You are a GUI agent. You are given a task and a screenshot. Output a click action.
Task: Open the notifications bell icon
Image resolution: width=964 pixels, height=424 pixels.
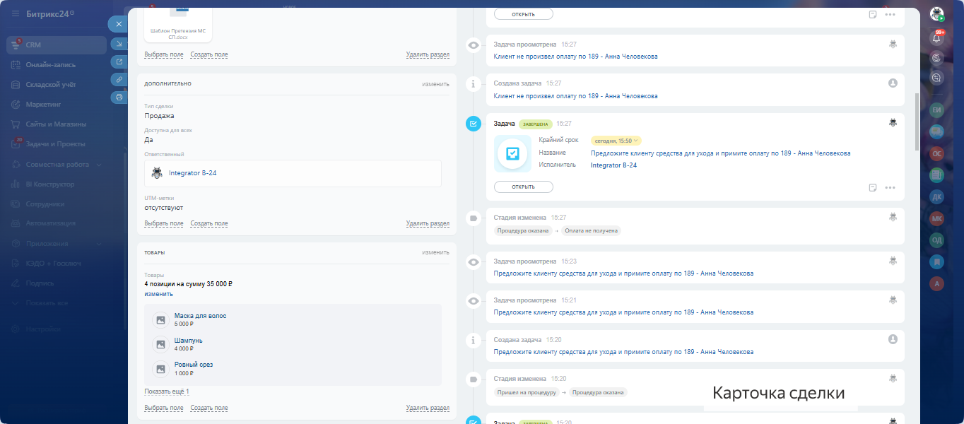point(937,38)
